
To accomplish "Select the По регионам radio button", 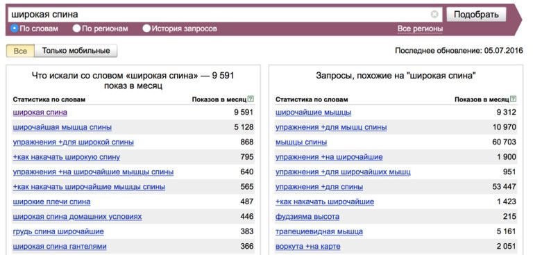I will (x=76, y=28).
